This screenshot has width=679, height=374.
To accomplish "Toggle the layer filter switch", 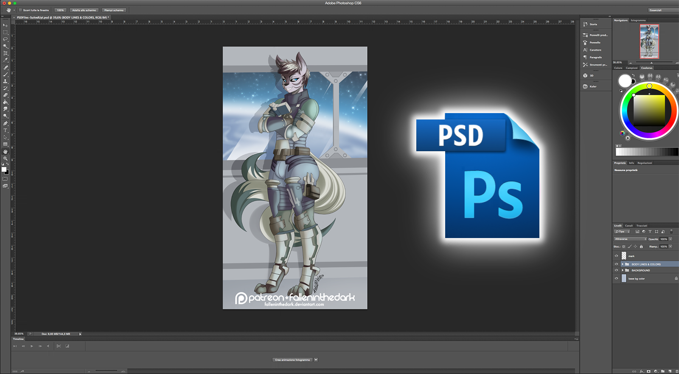I will click(671, 232).
